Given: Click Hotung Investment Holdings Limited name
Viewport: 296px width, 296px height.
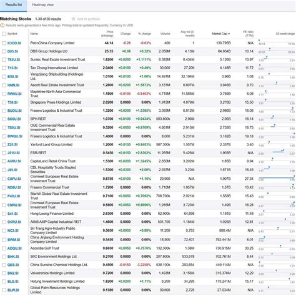Looking at the screenshot, I should [57, 282].
